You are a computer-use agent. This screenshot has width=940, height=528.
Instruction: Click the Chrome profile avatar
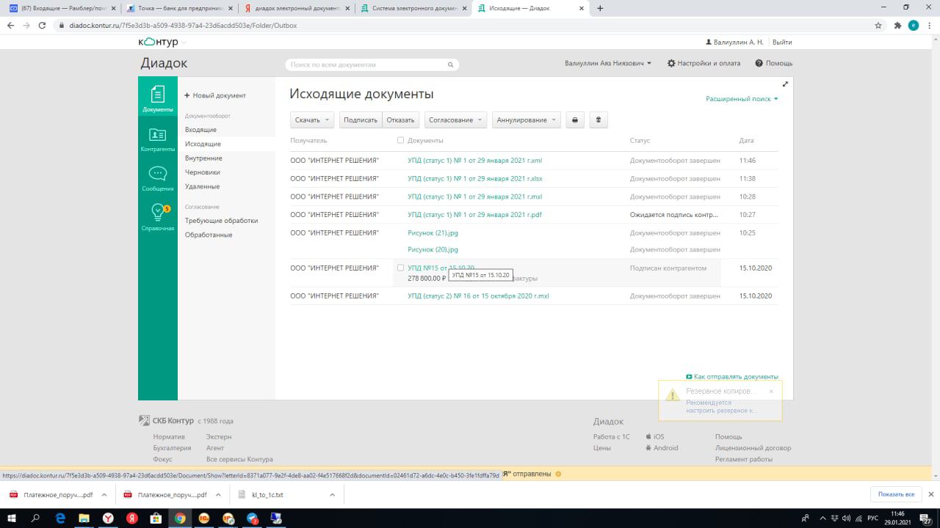coord(914,25)
